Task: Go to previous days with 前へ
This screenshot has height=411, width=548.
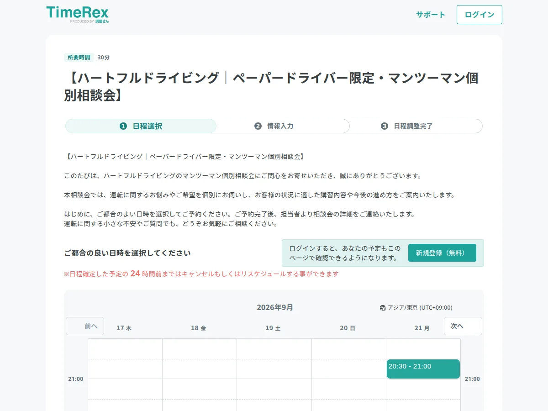Action: pyautogui.click(x=85, y=326)
